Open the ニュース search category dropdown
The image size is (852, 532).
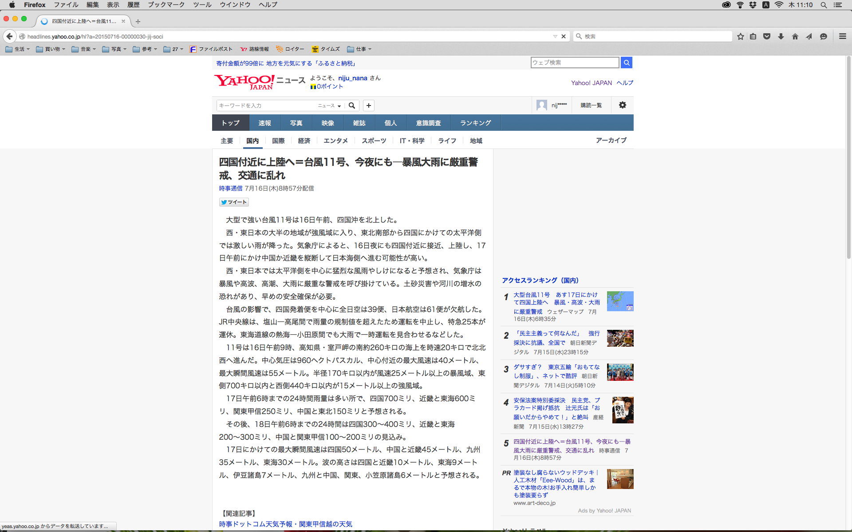(329, 106)
